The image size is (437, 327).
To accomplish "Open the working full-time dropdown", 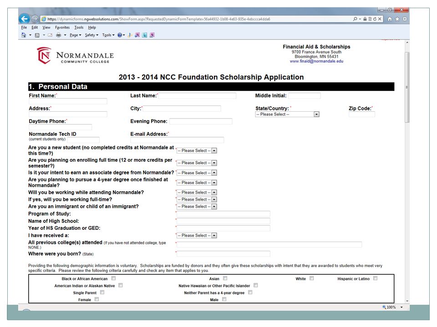I will click(x=197, y=200).
